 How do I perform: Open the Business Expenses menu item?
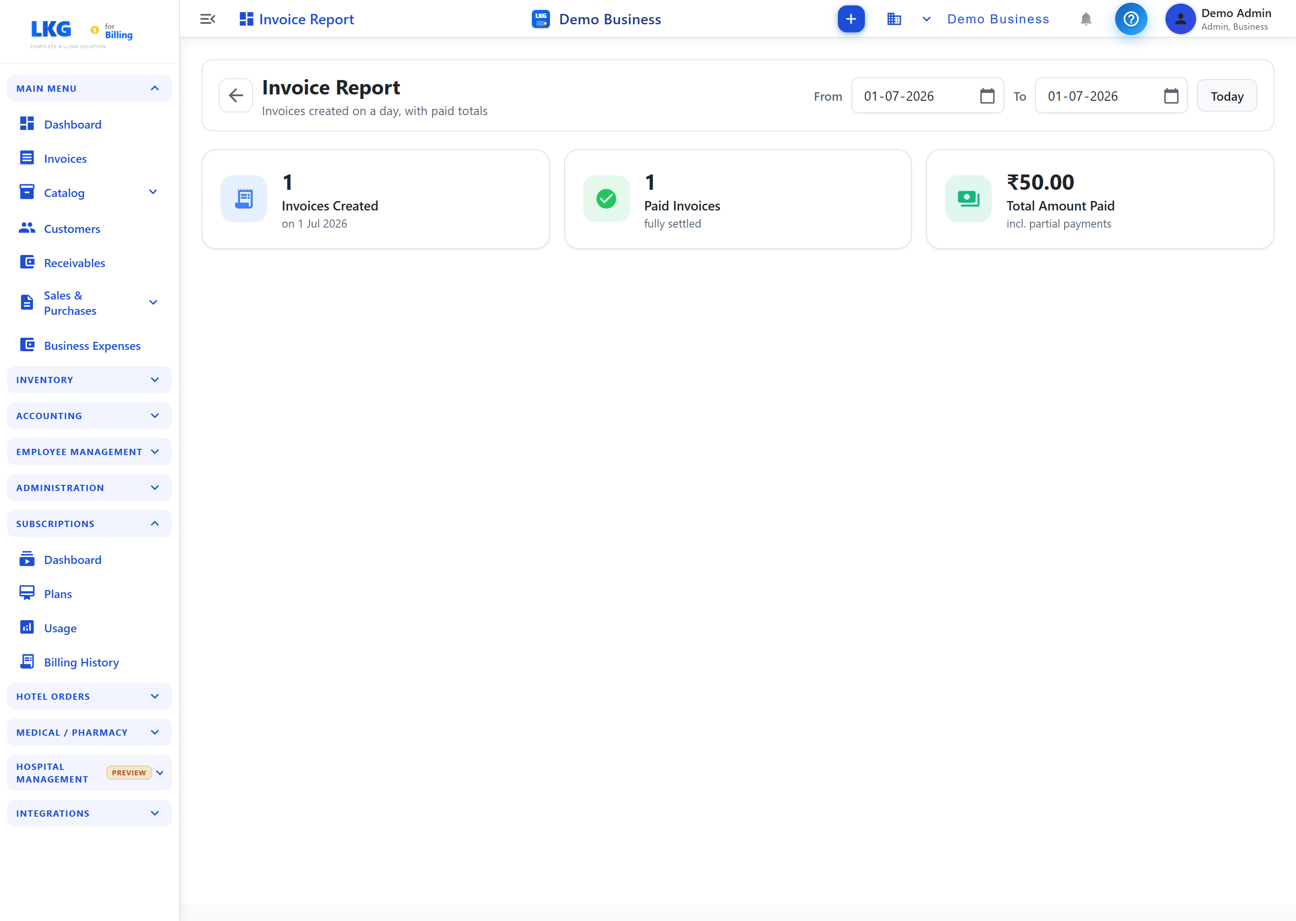click(89, 345)
